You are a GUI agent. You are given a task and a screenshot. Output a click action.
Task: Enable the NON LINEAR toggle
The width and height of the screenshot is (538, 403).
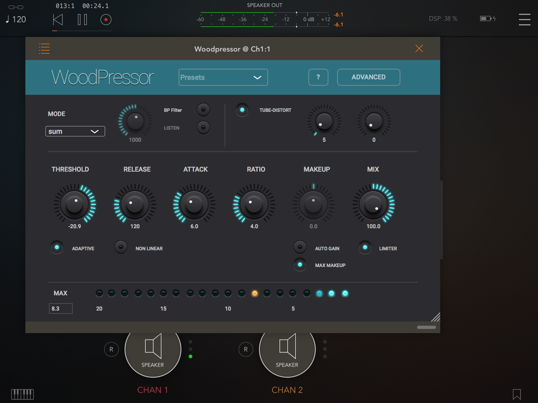coord(121,247)
